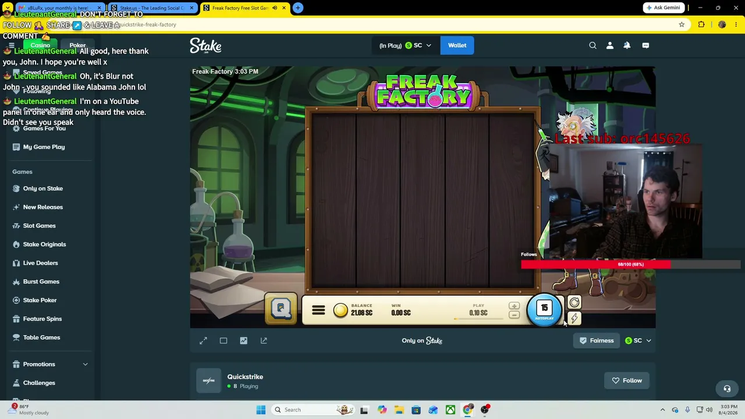Open Chrome profile avatar
The height and width of the screenshot is (419, 745).
[722, 24]
